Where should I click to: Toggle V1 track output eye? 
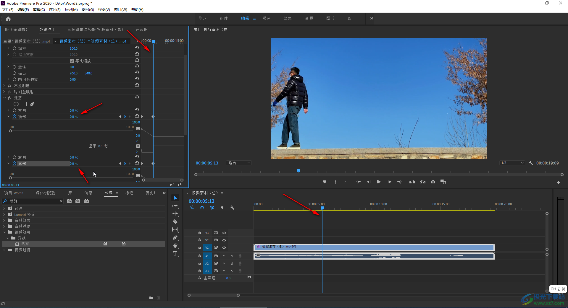pyautogui.click(x=224, y=247)
